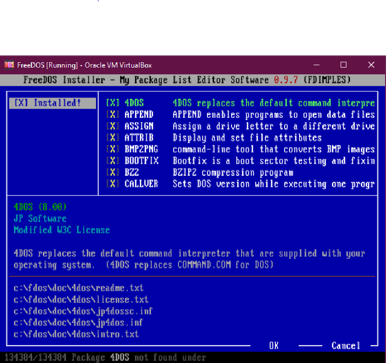The image size is (386, 363).
Task: Uncheck the BZ2 package checkbox
Action: (x=112, y=172)
